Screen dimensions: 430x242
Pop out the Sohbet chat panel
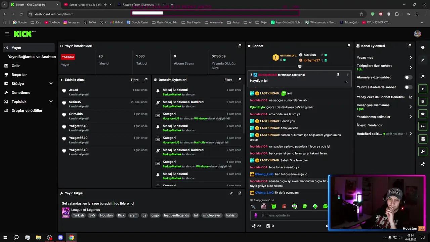tap(348, 46)
